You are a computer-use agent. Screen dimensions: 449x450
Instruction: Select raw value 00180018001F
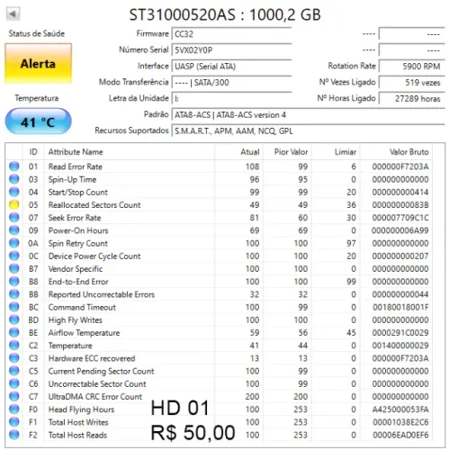click(400, 307)
